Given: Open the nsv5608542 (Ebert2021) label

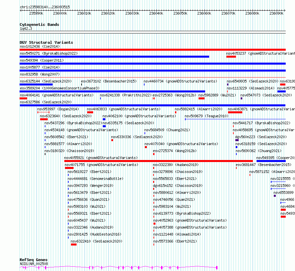Looking at the screenshot, I should pyautogui.click(x=66, y=137).
